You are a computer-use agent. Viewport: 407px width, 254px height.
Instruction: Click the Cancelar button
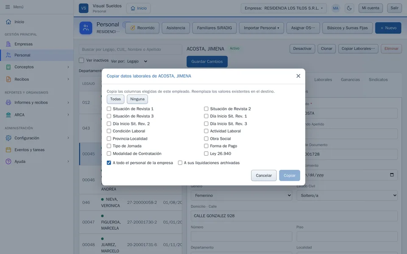(x=264, y=175)
